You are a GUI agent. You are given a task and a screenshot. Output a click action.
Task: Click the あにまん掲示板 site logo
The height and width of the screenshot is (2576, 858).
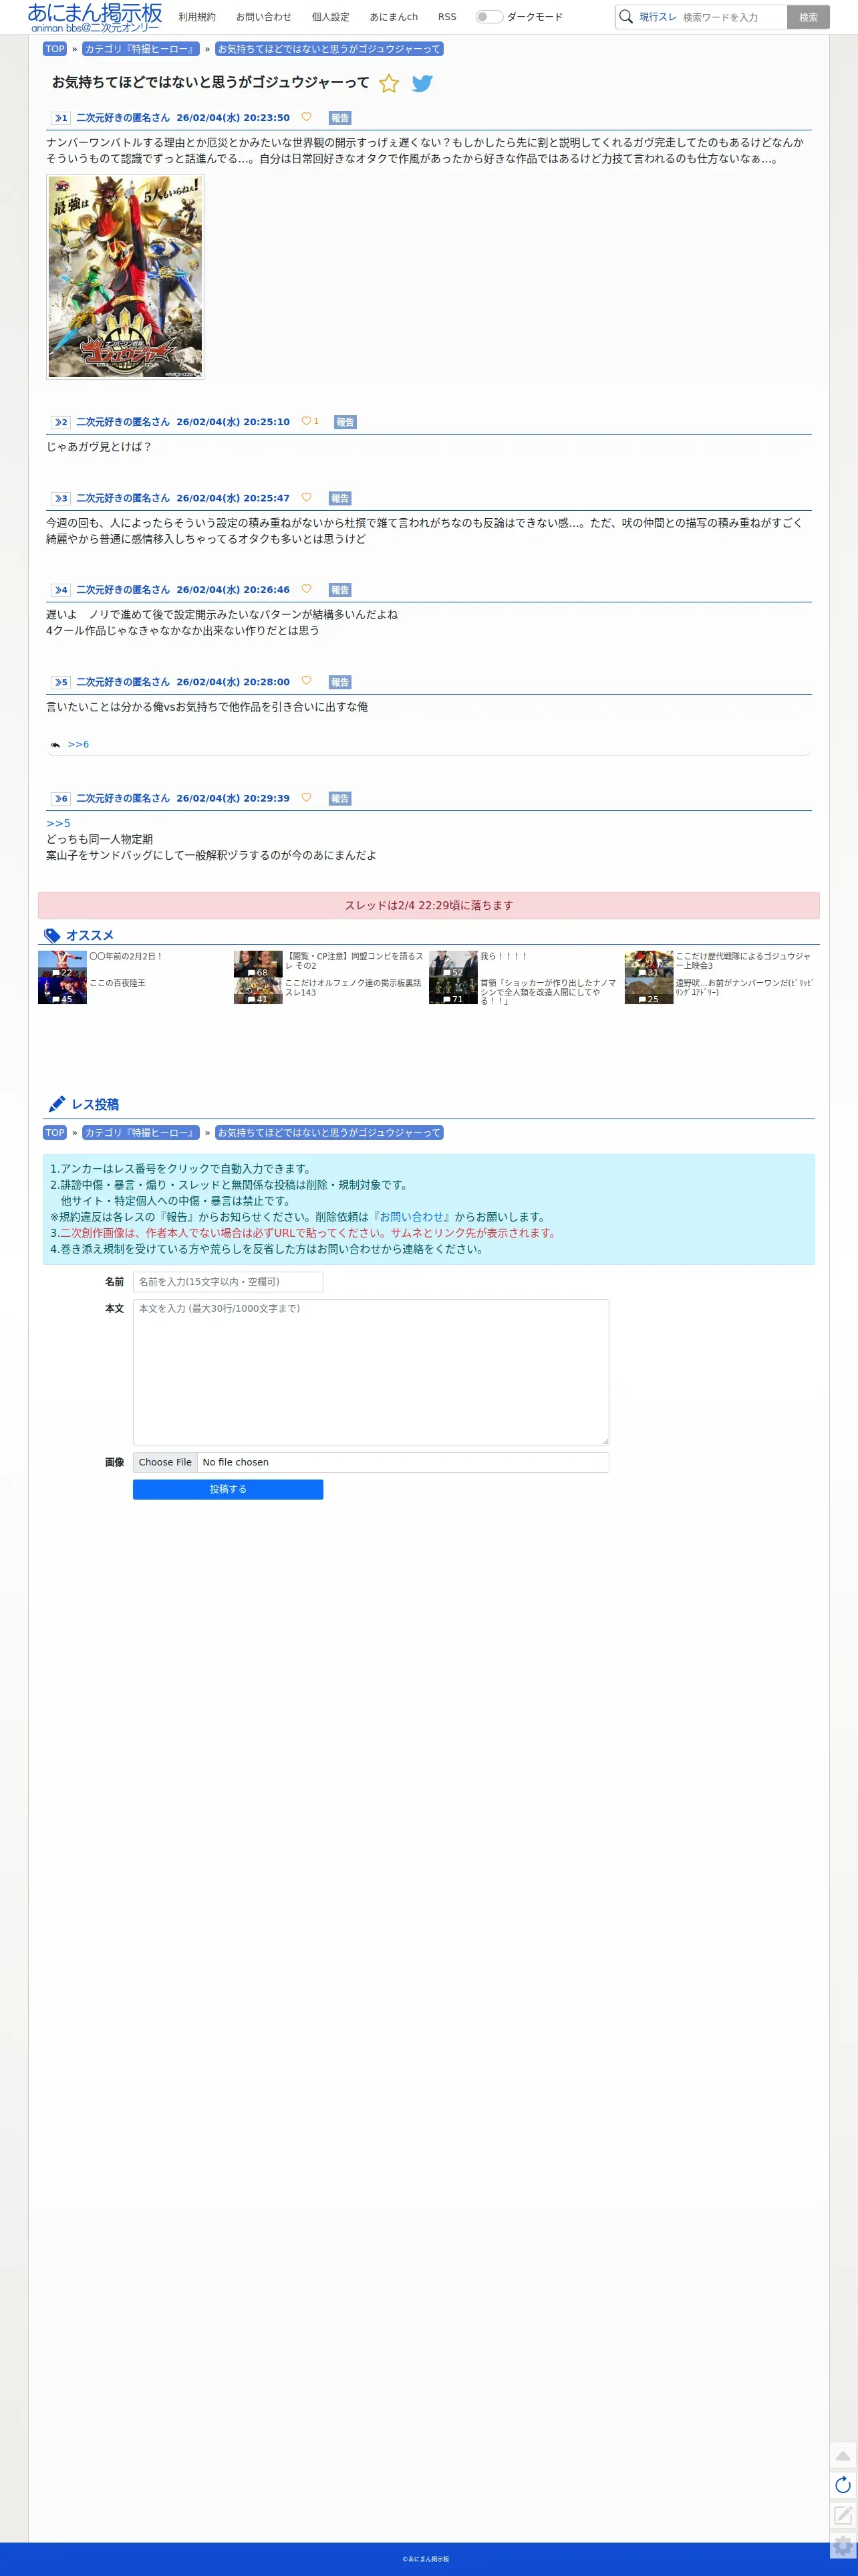pyautogui.click(x=95, y=17)
